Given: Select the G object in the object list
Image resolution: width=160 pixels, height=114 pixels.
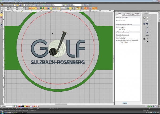Looking at the screenshot, I should pos(147,24).
